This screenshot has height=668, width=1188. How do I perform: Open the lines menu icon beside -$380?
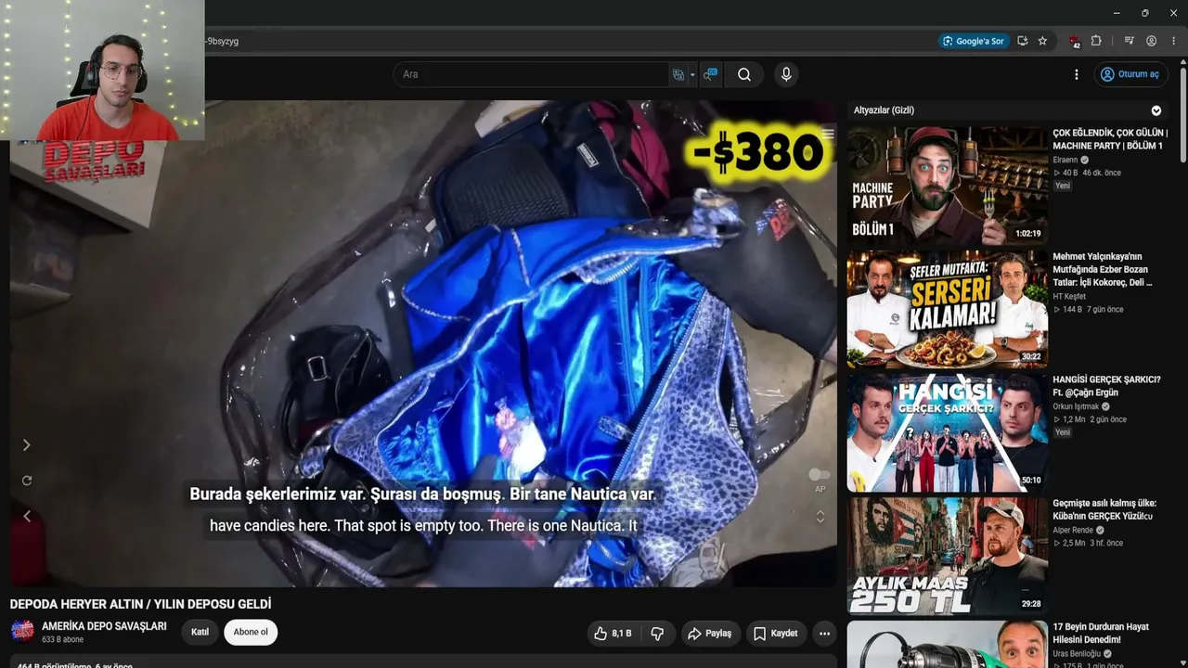(x=828, y=135)
